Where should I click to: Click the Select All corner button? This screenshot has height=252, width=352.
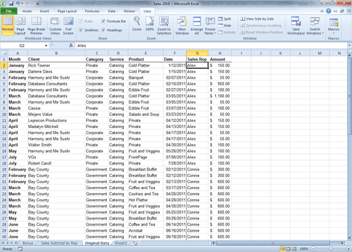pos(4,54)
